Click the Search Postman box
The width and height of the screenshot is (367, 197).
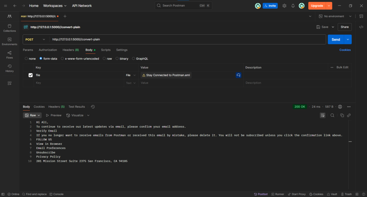click(x=183, y=5)
